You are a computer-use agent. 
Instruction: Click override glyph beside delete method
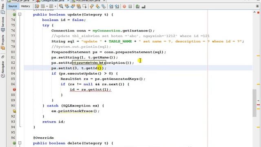(14, 143)
